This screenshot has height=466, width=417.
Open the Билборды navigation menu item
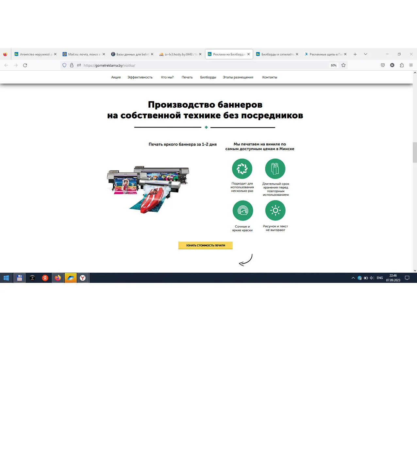208,78
